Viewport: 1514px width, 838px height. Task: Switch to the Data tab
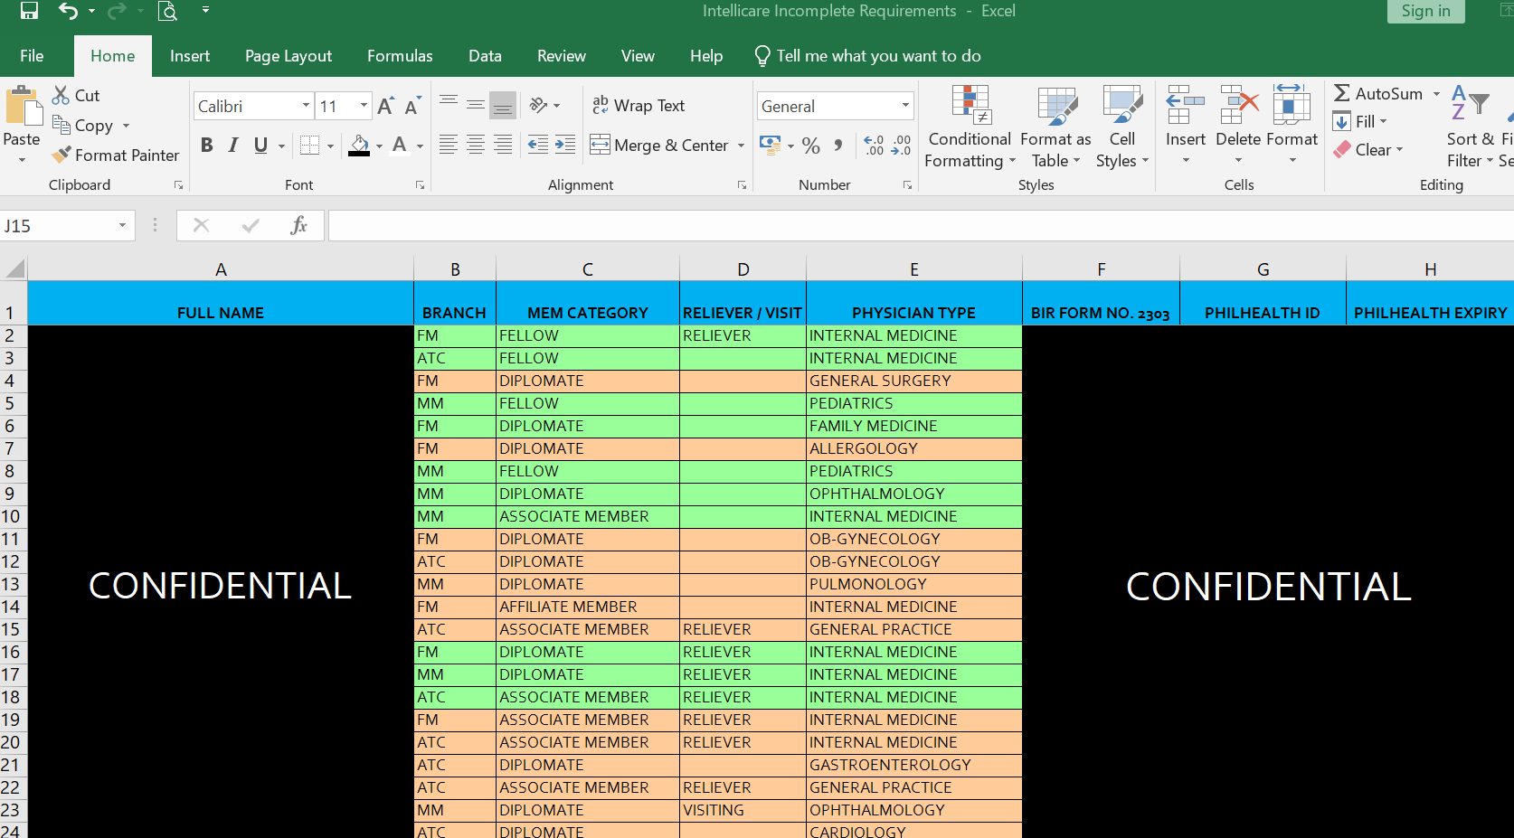pos(485,55)
